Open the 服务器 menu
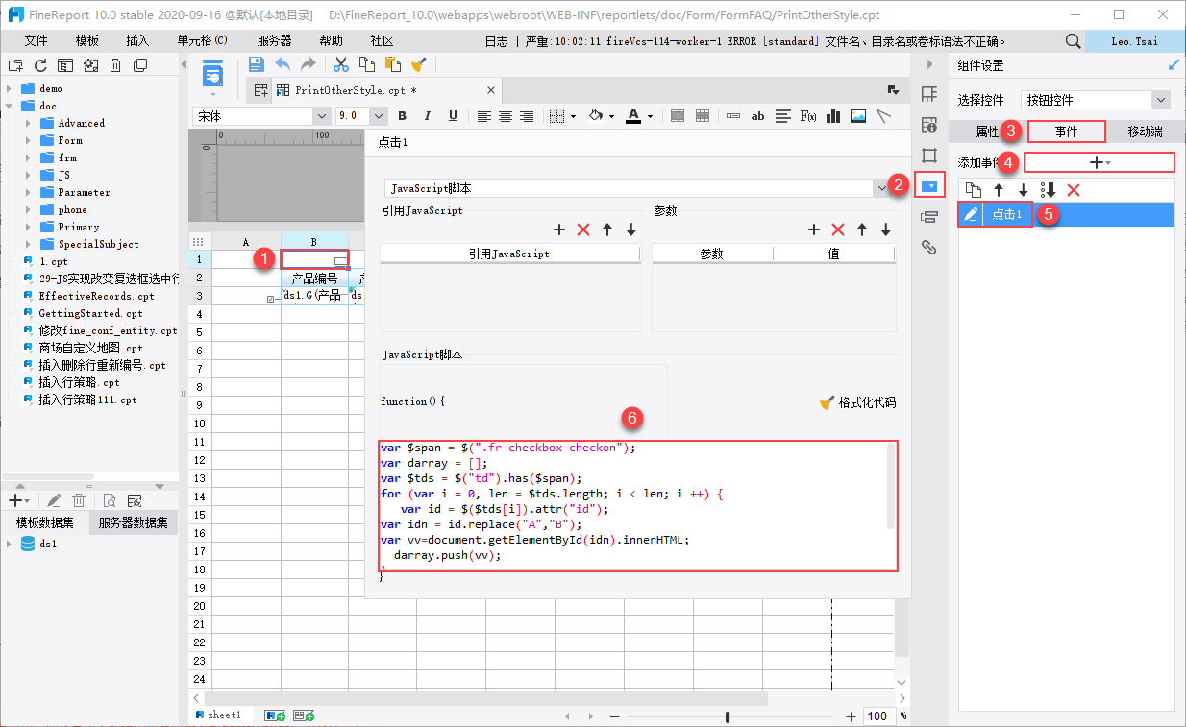The width and height of the screenshot is (1186, 727). (274, 41)
